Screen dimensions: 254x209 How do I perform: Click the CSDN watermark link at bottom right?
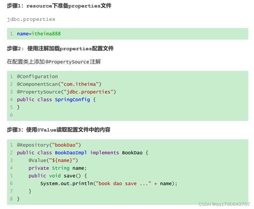224,204
